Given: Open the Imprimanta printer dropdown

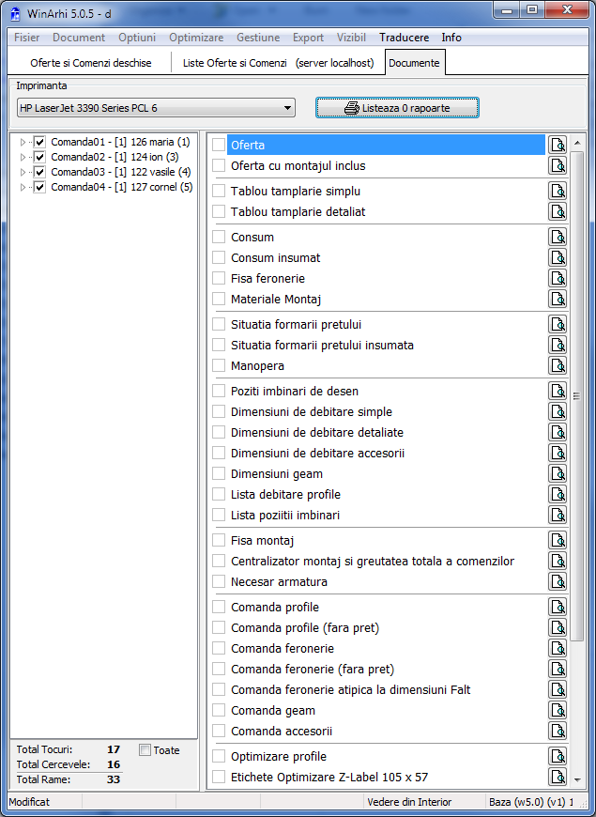Looking at the screenshot, I should point(156,108).
